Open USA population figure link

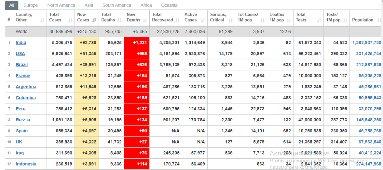pyautogui.click(x=366, y=54)
